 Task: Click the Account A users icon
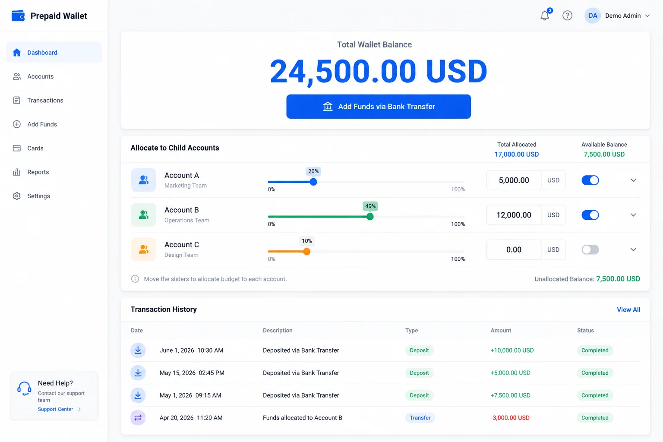coord(143,180)
